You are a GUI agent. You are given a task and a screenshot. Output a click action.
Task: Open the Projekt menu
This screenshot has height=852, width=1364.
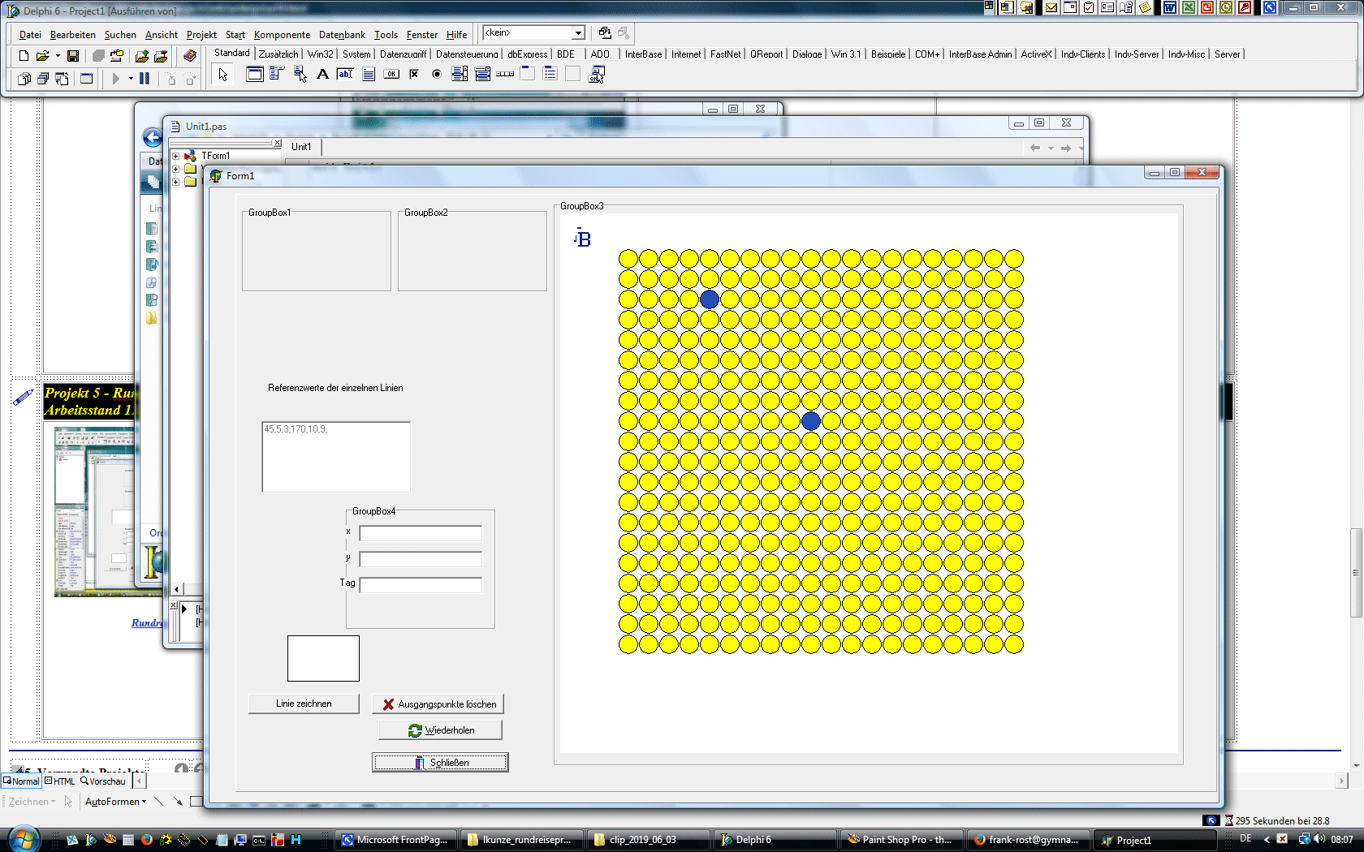pyautogui.click(x=201, y=35)
